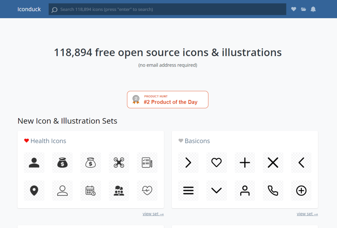
Task: Select the right chevron icon in Basicons
Action: pos(188,162)
